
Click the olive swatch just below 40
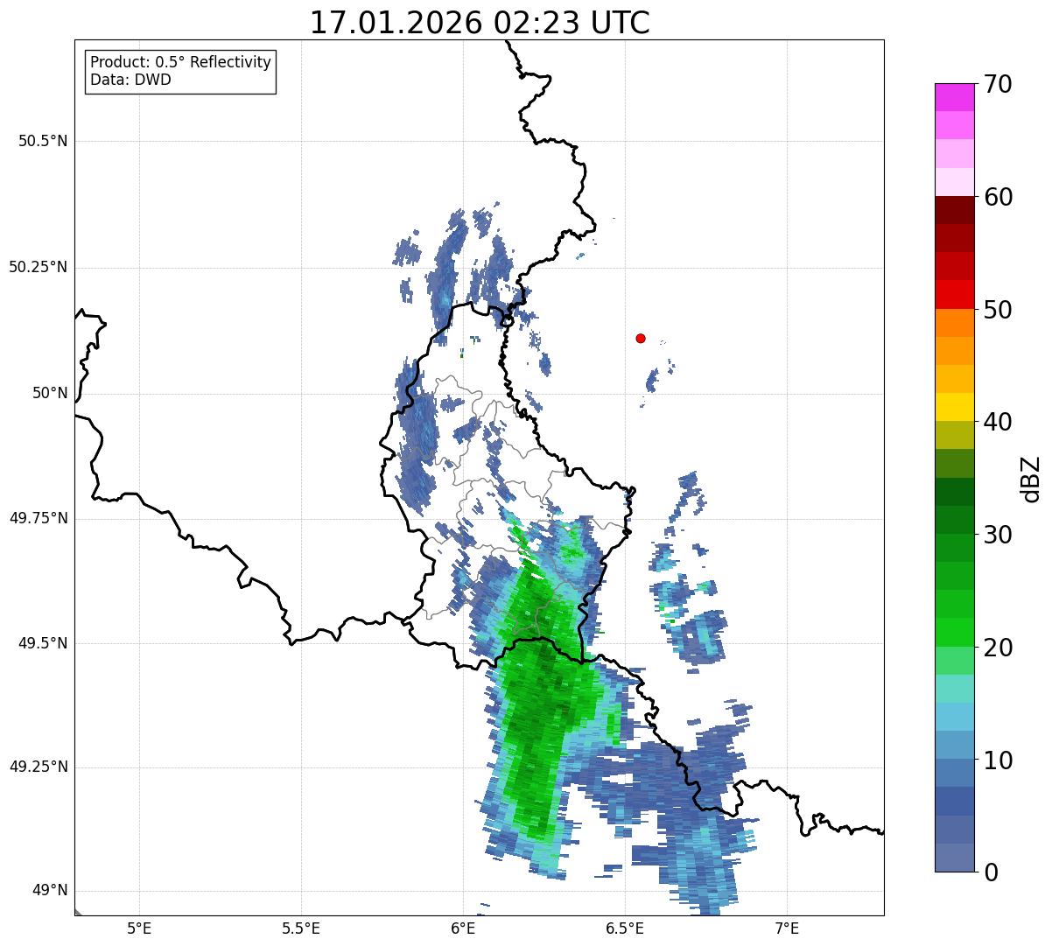[x=955, y=435]
